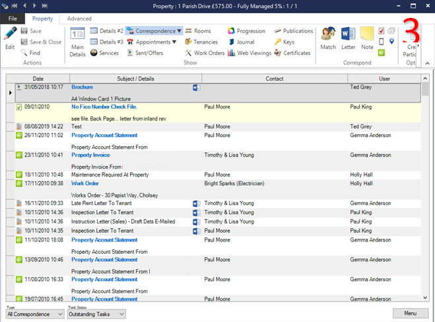Tick the red checkbox icon in Correspond group
This screenshot has width=435, height=322.
point(382,31)
